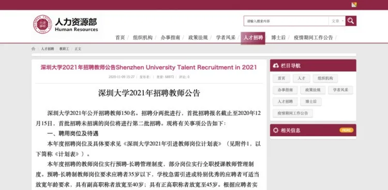
Task: Click 教职工 in the breadcrumb
Action: click(x=64, y=49)
